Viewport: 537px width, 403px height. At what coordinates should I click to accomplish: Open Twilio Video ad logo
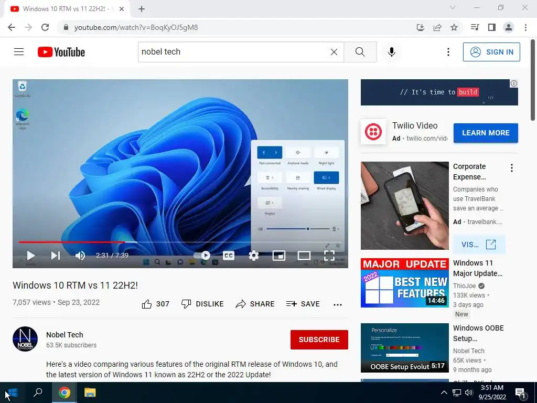(373, 132)
